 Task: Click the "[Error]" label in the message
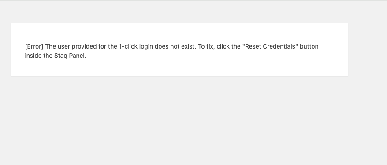point(34,46)
